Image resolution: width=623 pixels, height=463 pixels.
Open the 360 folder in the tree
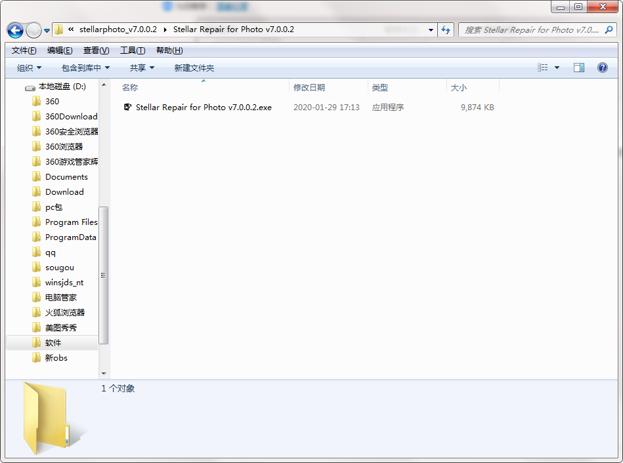[x=52, y=101]
